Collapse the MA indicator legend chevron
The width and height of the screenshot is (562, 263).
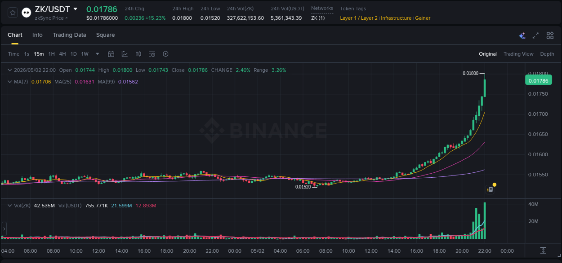[10, 82]
